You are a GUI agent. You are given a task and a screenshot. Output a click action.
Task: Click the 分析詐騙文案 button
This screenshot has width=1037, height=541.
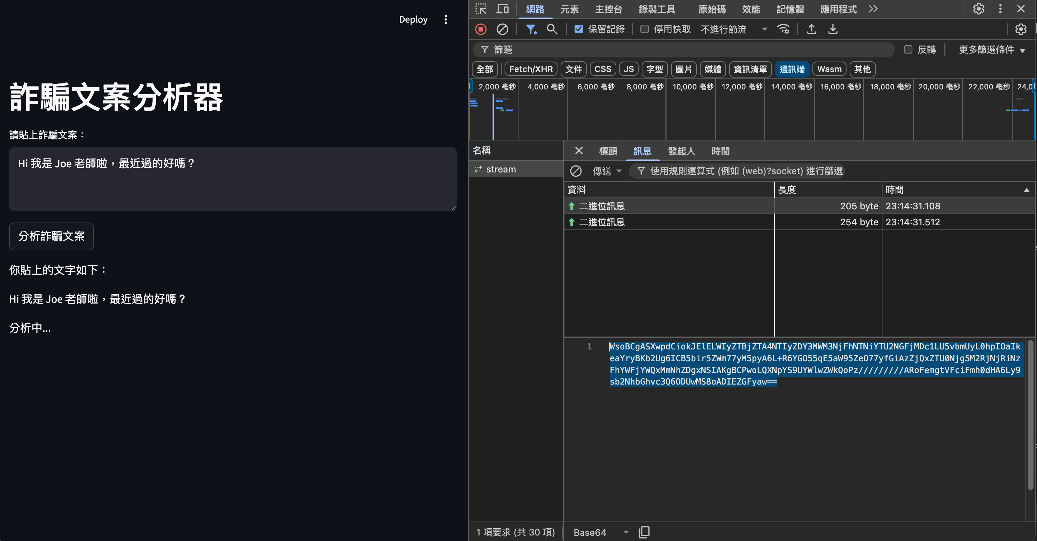click(x=52, y=236)
